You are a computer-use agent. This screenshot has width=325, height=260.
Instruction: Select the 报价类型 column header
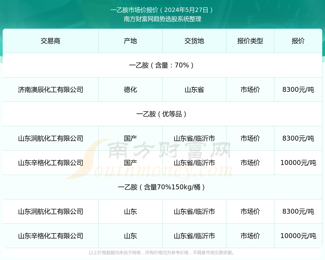pos(250,41)
